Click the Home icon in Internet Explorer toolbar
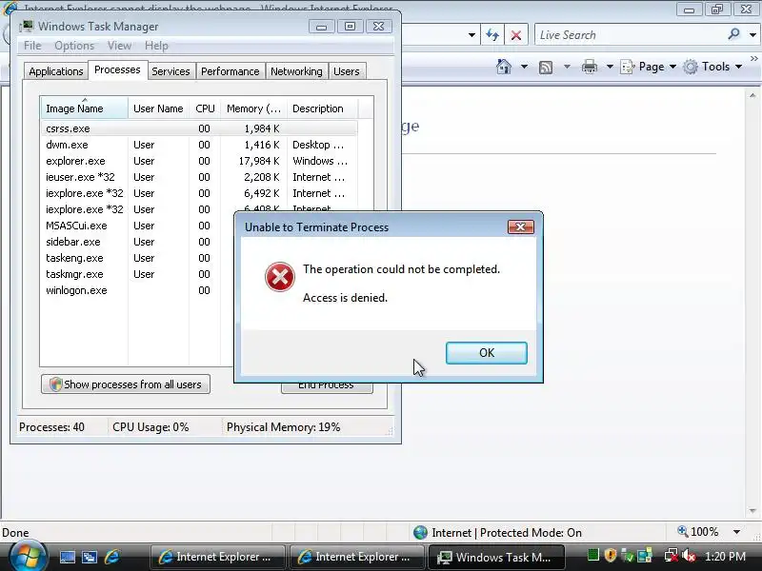Viewport: 762px width, 571px height. click(x=504, y=67)
